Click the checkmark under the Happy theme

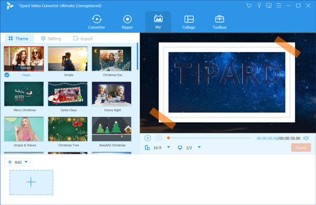7,75
